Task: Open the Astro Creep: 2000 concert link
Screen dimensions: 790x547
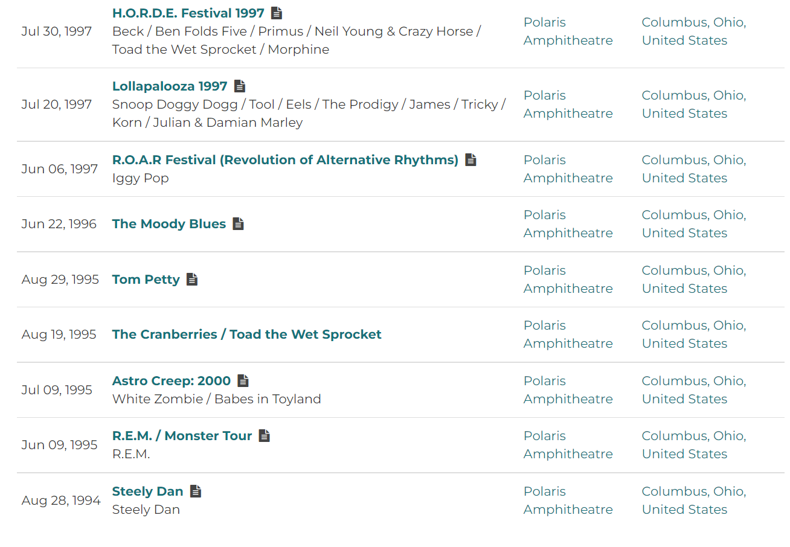Action: (172, 381)
